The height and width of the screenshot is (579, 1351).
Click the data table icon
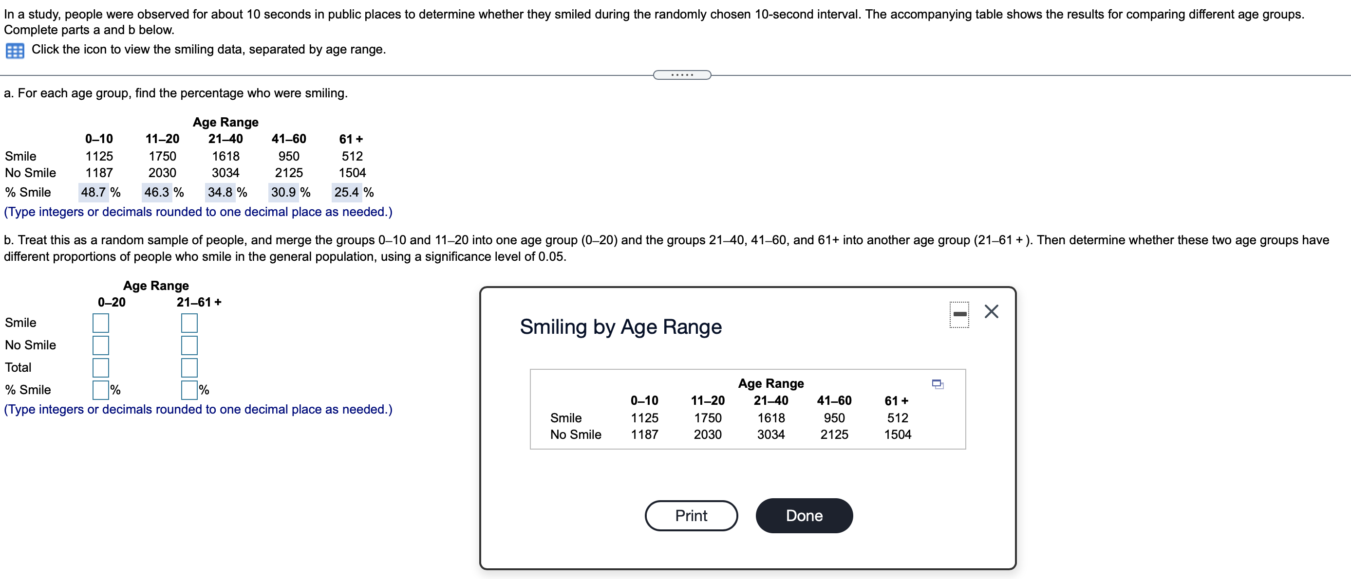click(15, 51)
